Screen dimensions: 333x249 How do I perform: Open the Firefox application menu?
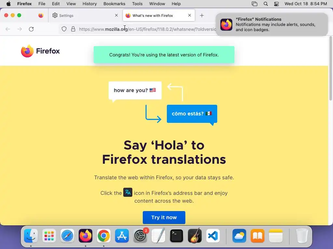[x=24, y=4]
